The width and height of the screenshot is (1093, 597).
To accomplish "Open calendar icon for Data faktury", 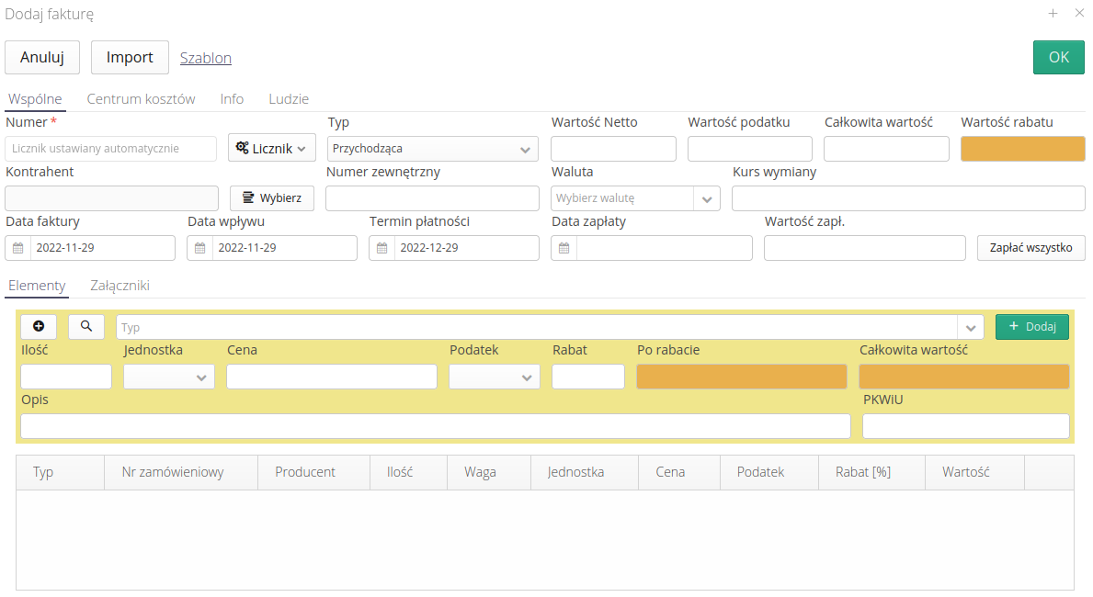I will [x=17, y=248].
